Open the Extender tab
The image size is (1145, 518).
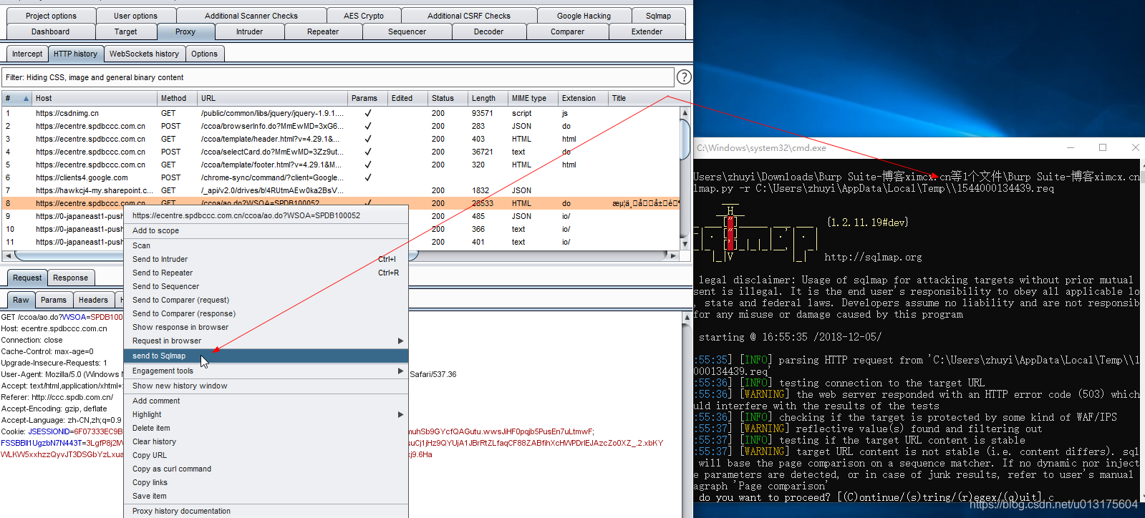coord(647,31)
